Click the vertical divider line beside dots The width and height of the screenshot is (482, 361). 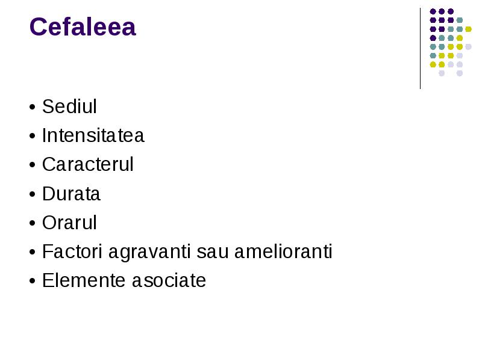point(420,49)
